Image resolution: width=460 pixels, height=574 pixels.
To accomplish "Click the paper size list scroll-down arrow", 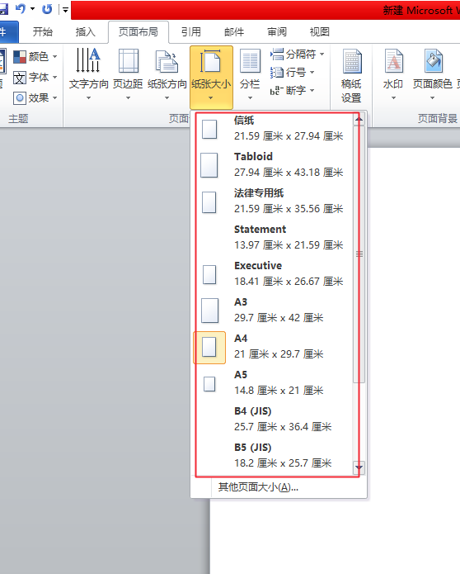I will [x=359, y=467].
